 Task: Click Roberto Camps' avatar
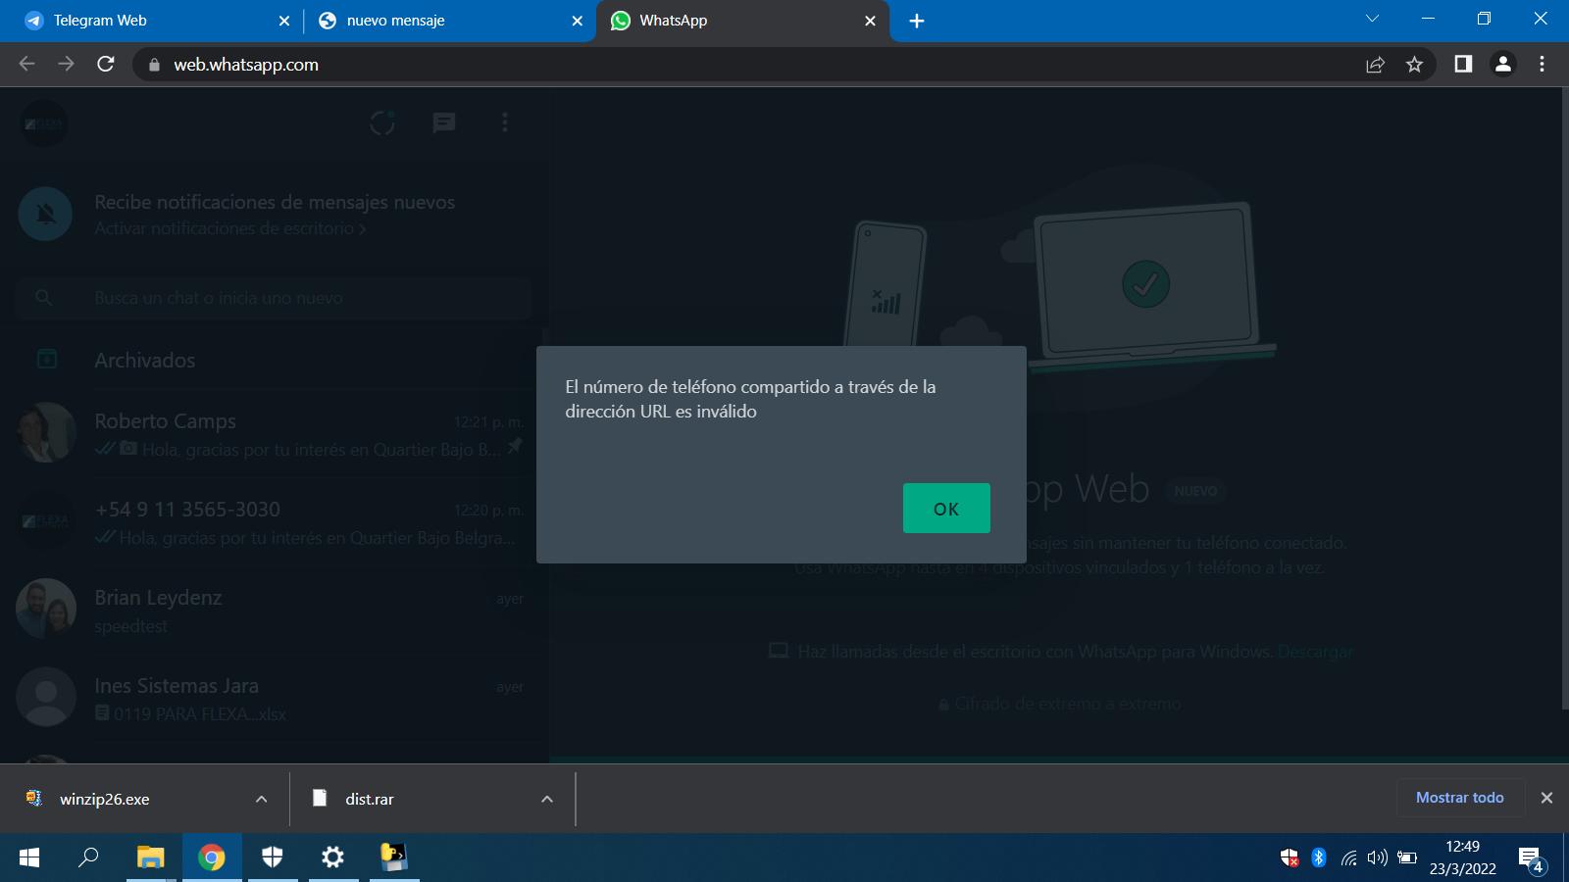(x=46, y=432)
